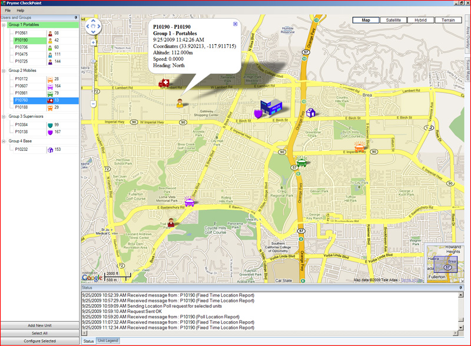
Task: Open the Saved Maps side tab
Action: [x=467, y=69]
